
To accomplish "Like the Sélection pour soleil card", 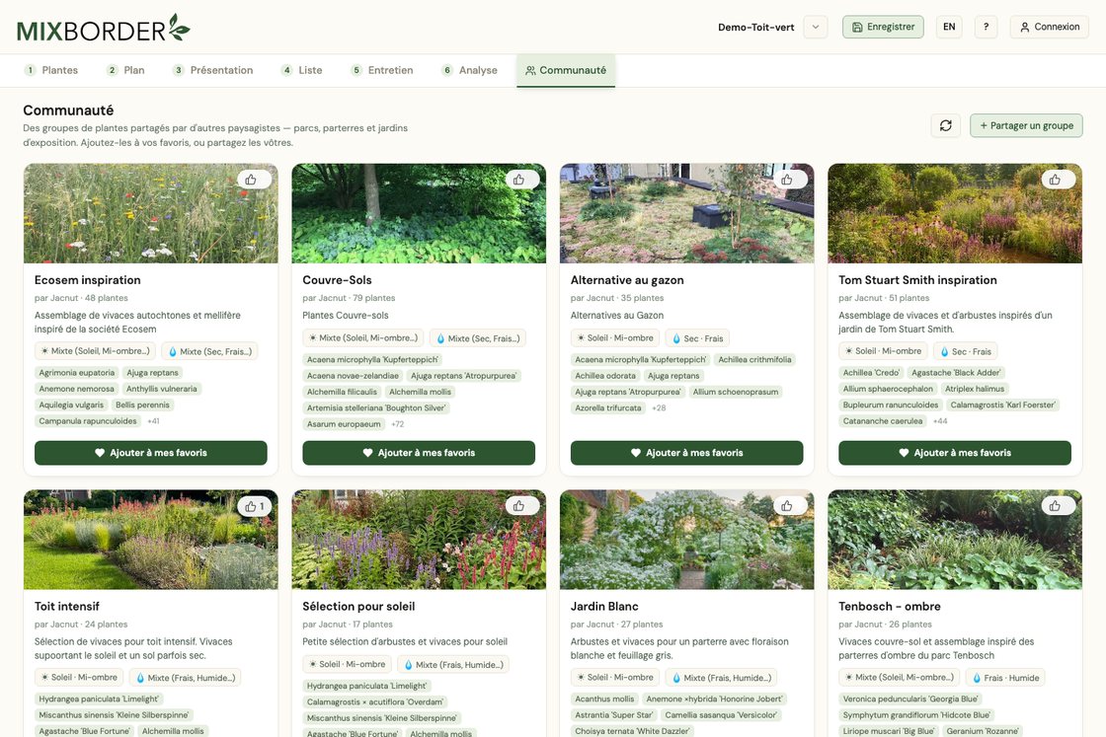I will pyautogui.click(x=522, y=506).
